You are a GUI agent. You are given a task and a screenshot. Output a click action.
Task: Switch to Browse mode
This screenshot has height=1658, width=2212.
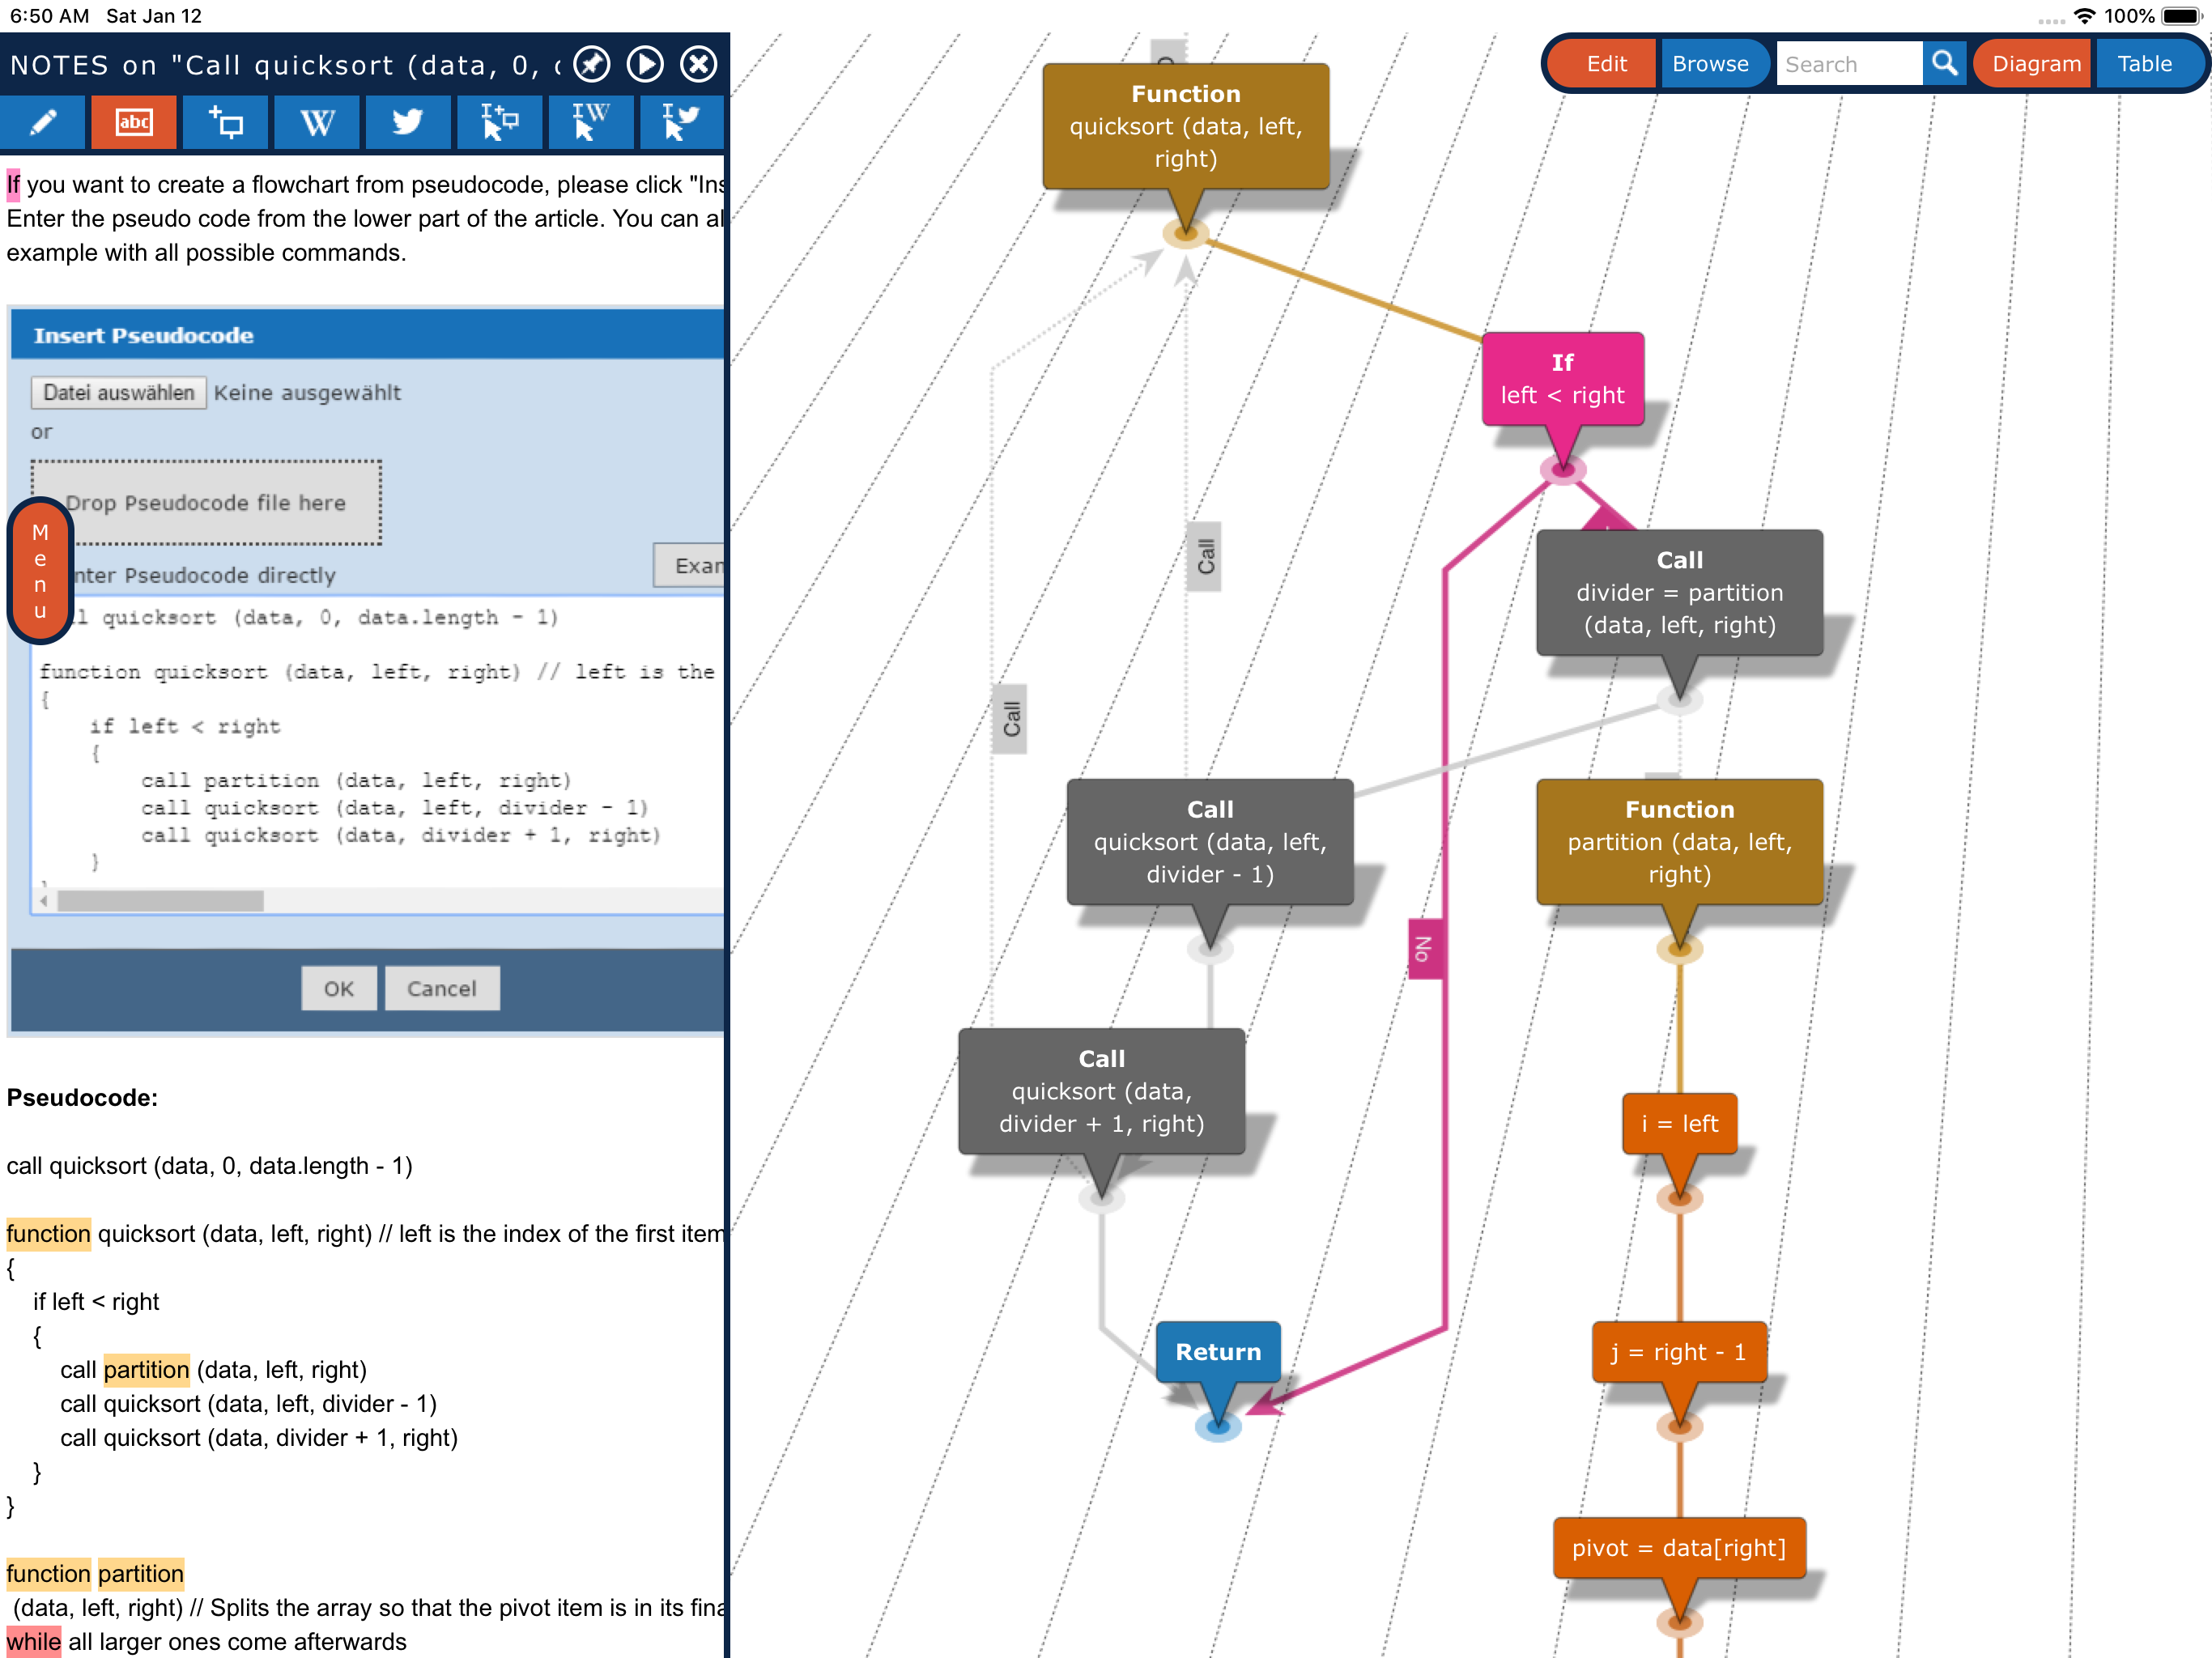[x=1709, y=64]
